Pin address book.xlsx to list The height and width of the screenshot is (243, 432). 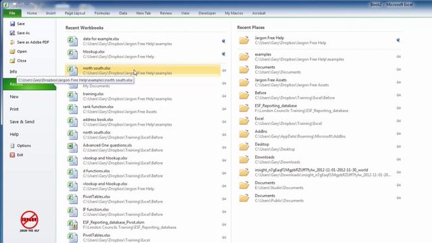point(224,122)
